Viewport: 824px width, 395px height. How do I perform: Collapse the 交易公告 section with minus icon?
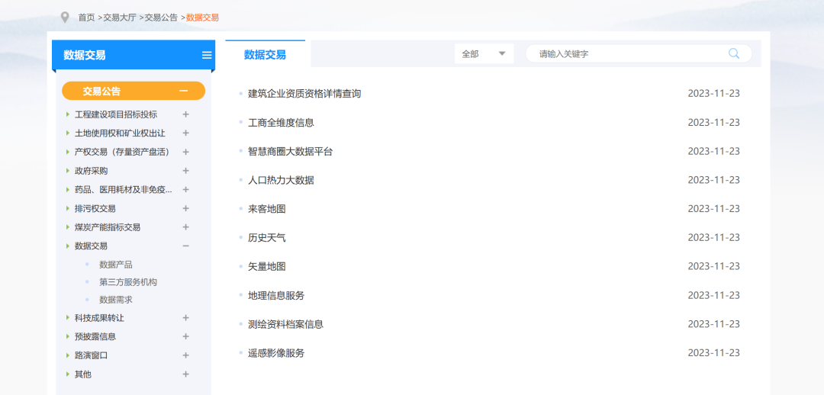tap(183, 91)
